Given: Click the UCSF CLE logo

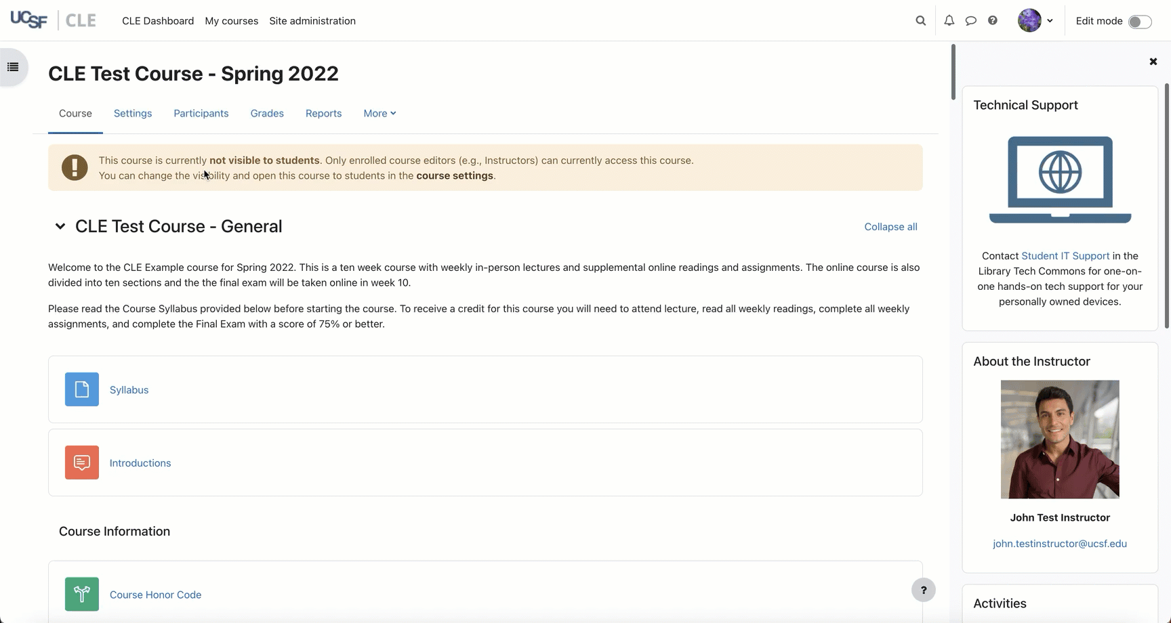Looking at the screenshot, I should point(53,20).
